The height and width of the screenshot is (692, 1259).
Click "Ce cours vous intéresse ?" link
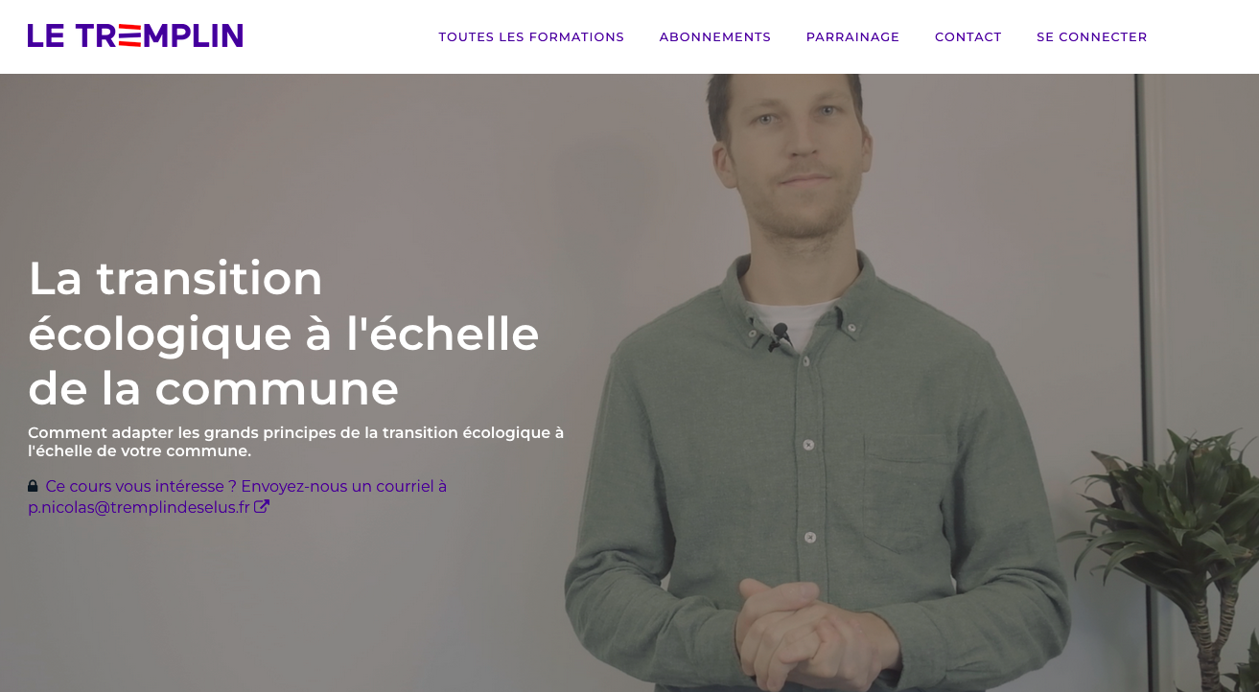coord(141,486)
